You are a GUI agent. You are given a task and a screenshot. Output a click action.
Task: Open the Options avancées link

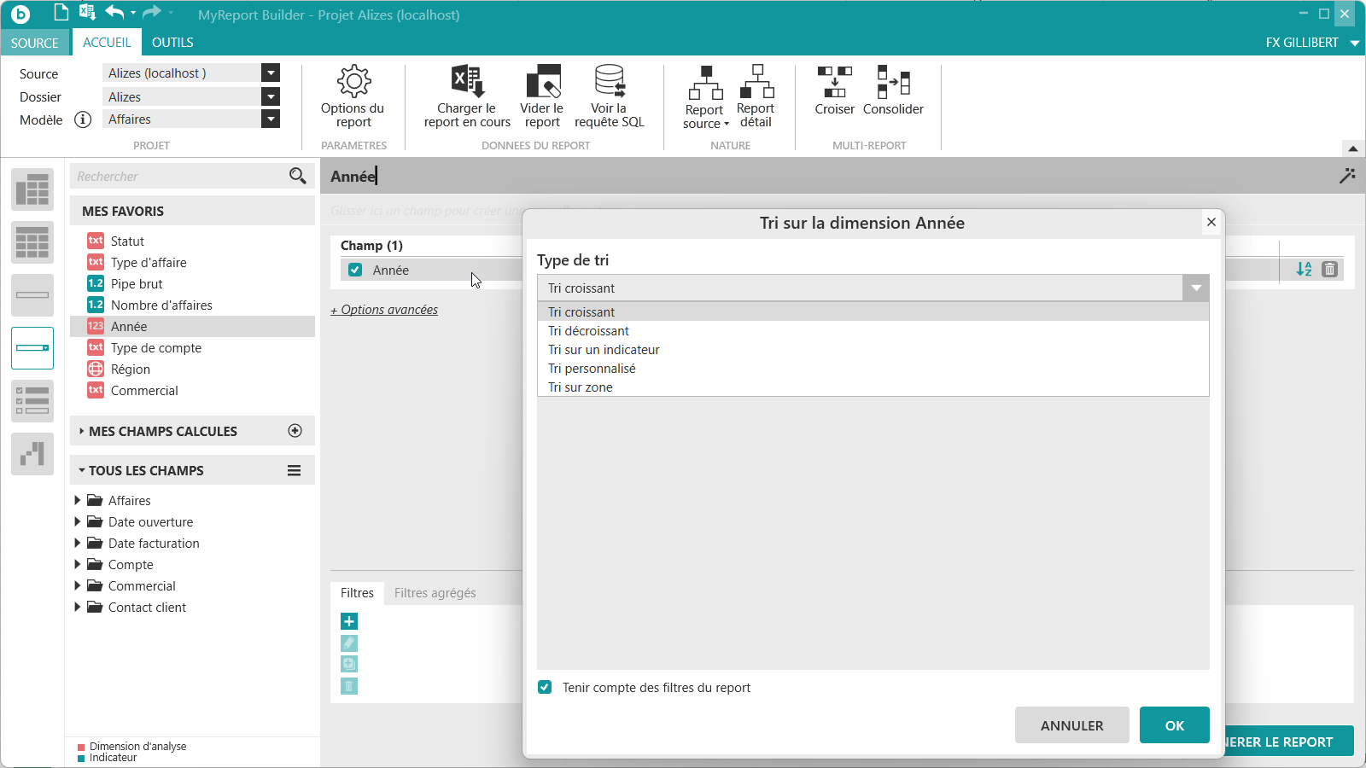(384, 310)
